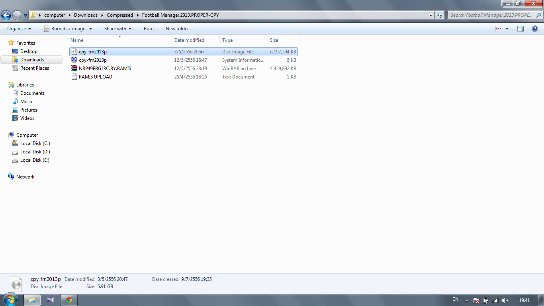Select the cpy-fm2013p System Information file icon
Image resolution: width=544 pixels, height=306 pixels.
pos(74,60)
